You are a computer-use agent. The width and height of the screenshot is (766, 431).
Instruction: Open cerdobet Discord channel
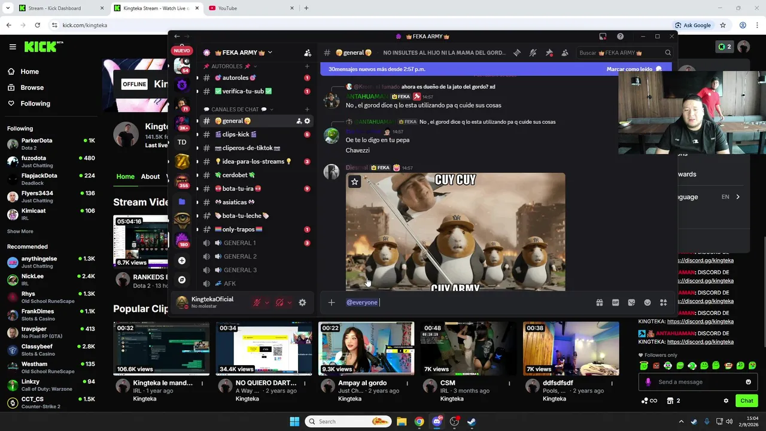(x=256, y=175)
